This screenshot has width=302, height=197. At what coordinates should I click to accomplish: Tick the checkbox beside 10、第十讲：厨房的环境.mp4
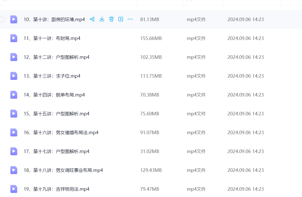pyautogui.click(x=2, y=19)
